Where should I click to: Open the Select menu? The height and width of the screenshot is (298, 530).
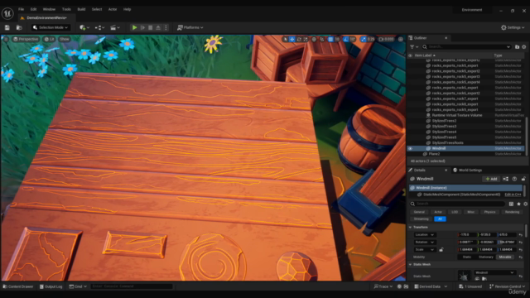97,9
